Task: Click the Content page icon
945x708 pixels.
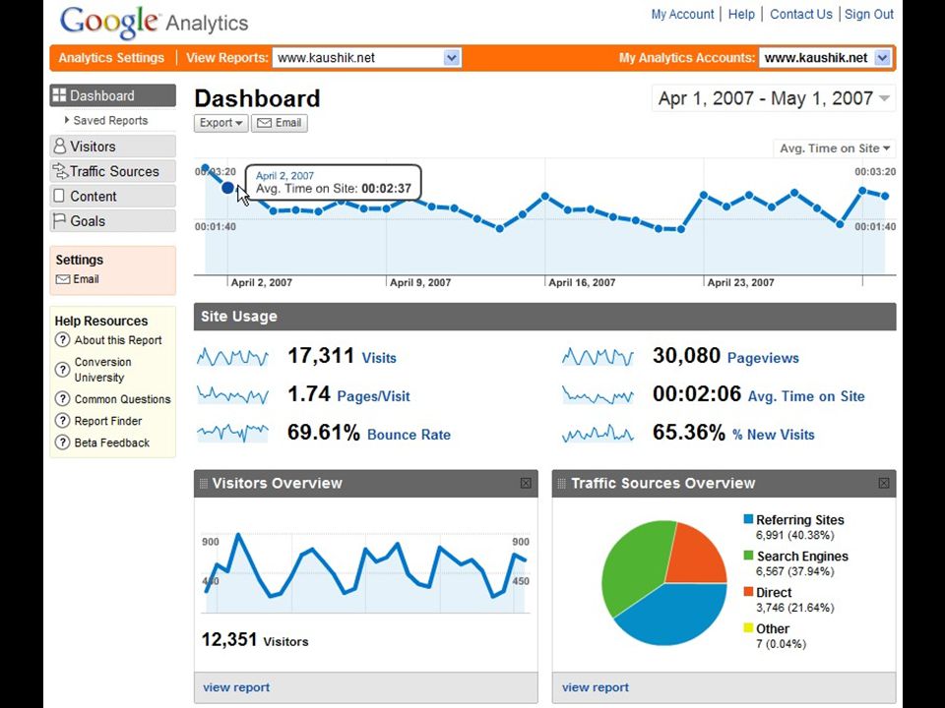Action: [59, 196]
